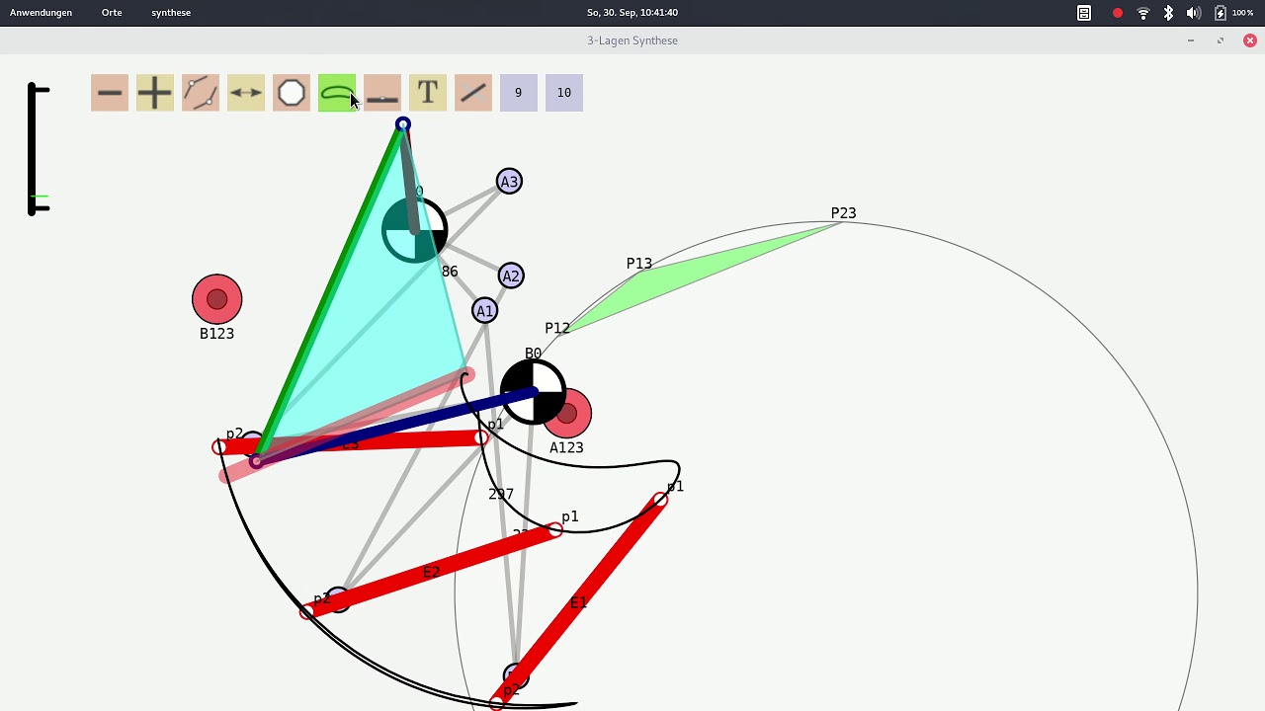The height and width of the screenshot is (711, 1265).
Task: Open the Wi-Fi status icon
Action: click(x=1143, y=13)
